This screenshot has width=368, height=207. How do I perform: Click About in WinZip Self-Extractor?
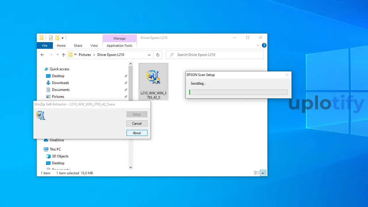coord(137,133)
